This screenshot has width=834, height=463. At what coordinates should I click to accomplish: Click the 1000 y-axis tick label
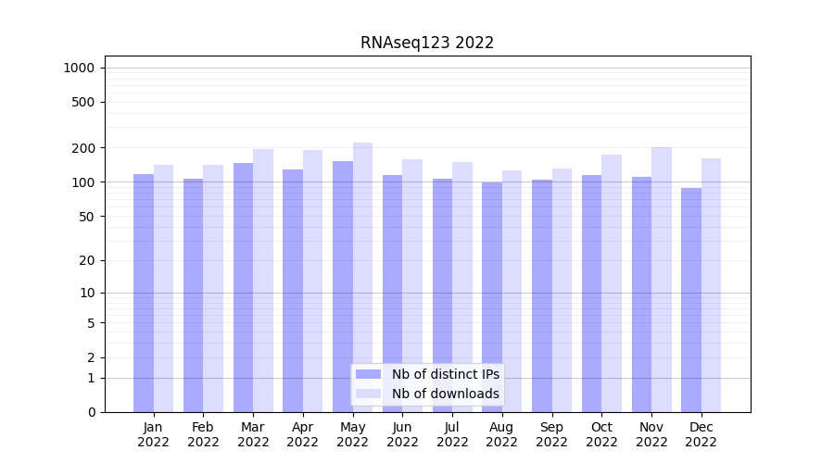[x=79, y=68]
